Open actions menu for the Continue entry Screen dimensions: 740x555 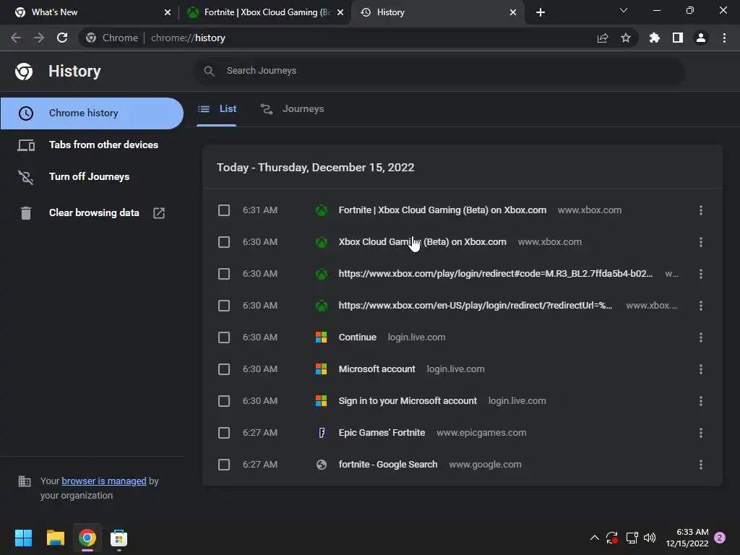pyautogui.click(x=701, y=337)
